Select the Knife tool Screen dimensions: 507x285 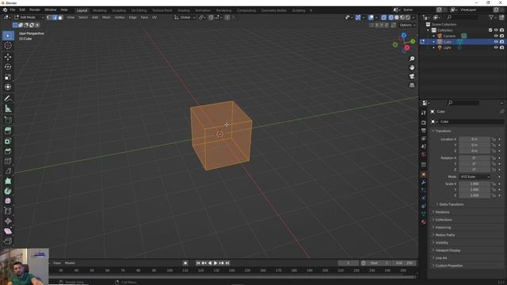[8, 171]
